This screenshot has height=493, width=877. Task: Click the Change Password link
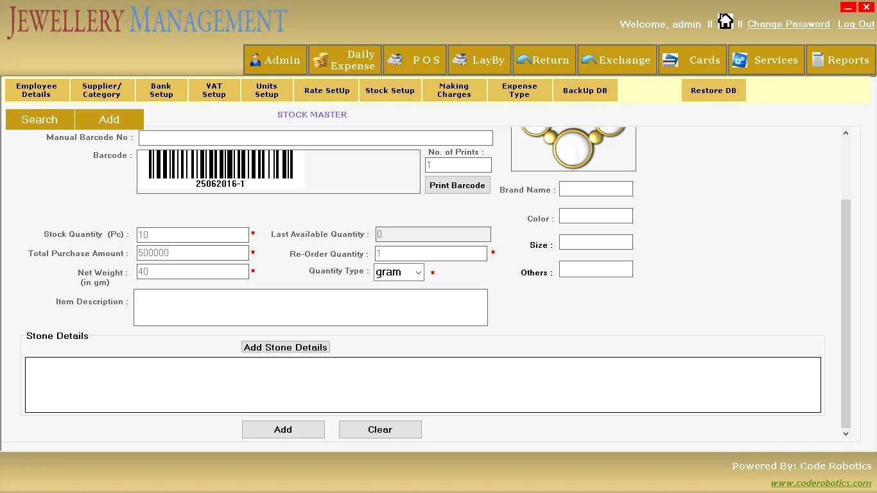[x=788, y=24]
